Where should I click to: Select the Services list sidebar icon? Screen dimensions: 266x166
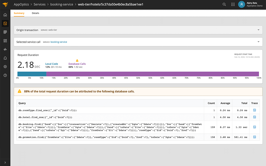click(x=5, y=23)
